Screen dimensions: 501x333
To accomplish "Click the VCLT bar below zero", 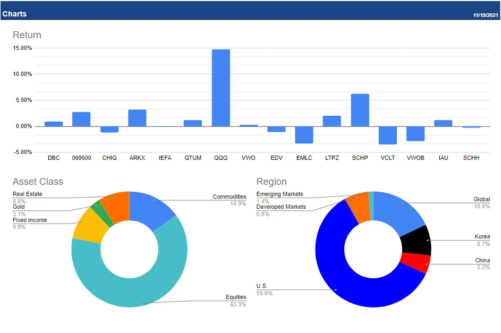I will [387, 135].
